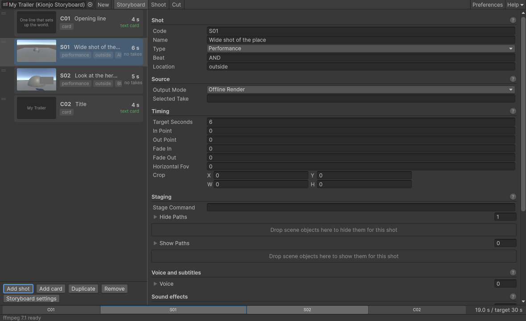
Task: Open help icon for Sound effects section
Action: (513, 296)
